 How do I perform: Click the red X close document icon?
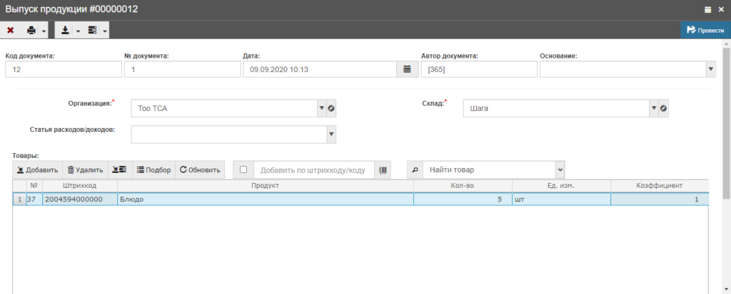pos(11,30)
